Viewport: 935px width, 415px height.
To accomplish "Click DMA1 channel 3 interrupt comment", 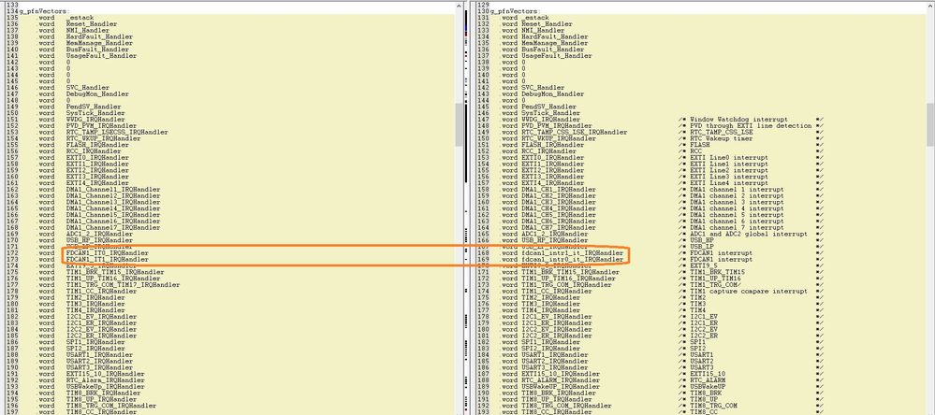I will pos(737,202).
